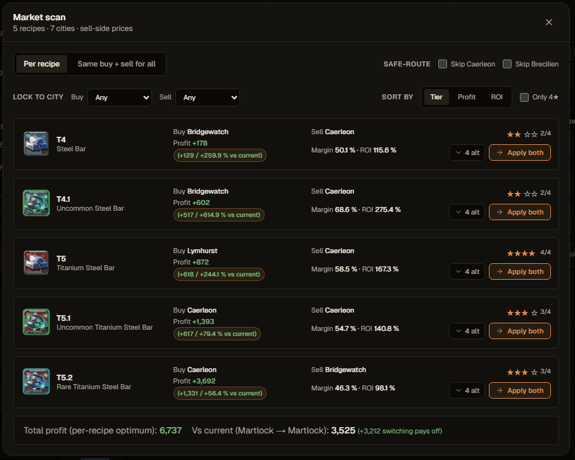
Task: Switch to the Per recipe tab
Action: coord(41,64)
